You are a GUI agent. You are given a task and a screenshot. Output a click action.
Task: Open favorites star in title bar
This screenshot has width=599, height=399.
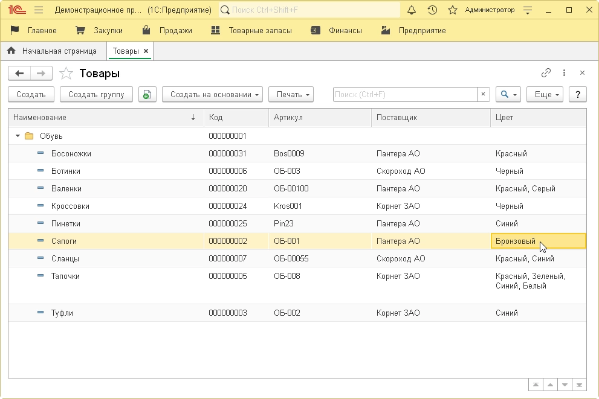452,10
